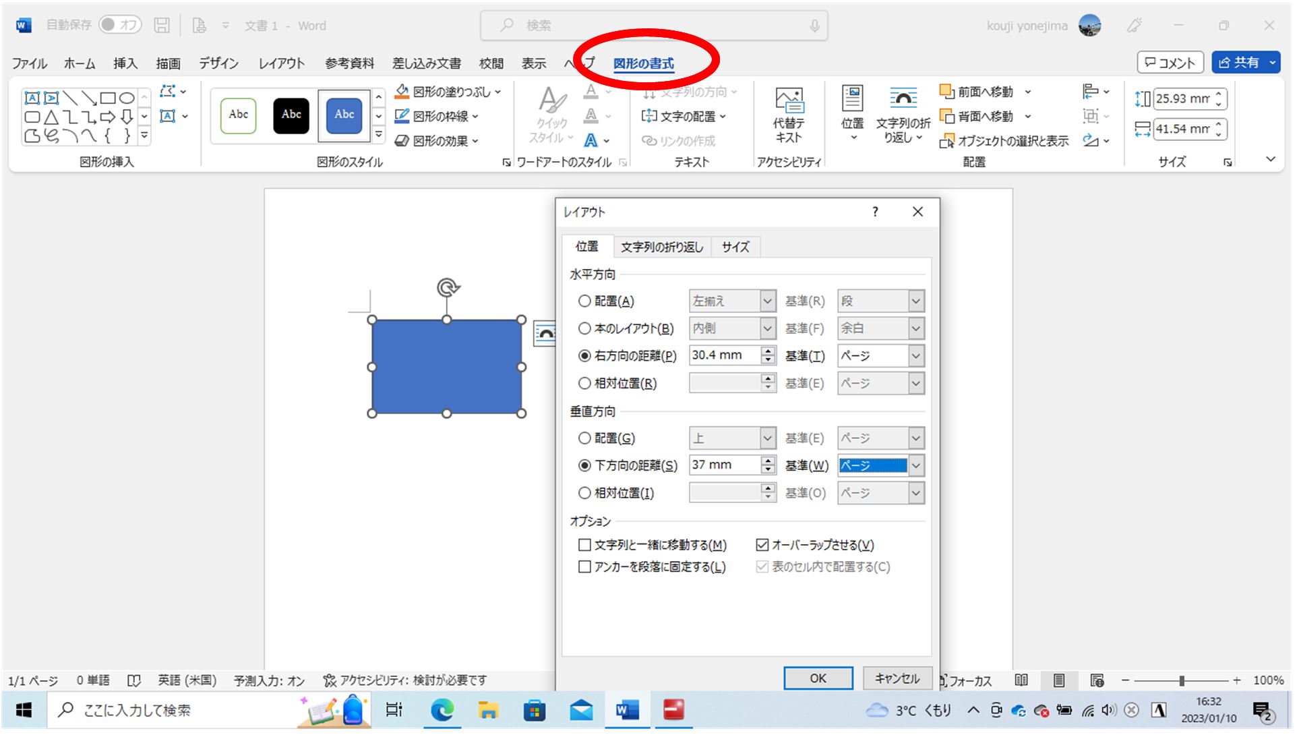The image size is (1299, 737).
Task: Apply the blue filled Abc shape style
Action: [344, 115]
